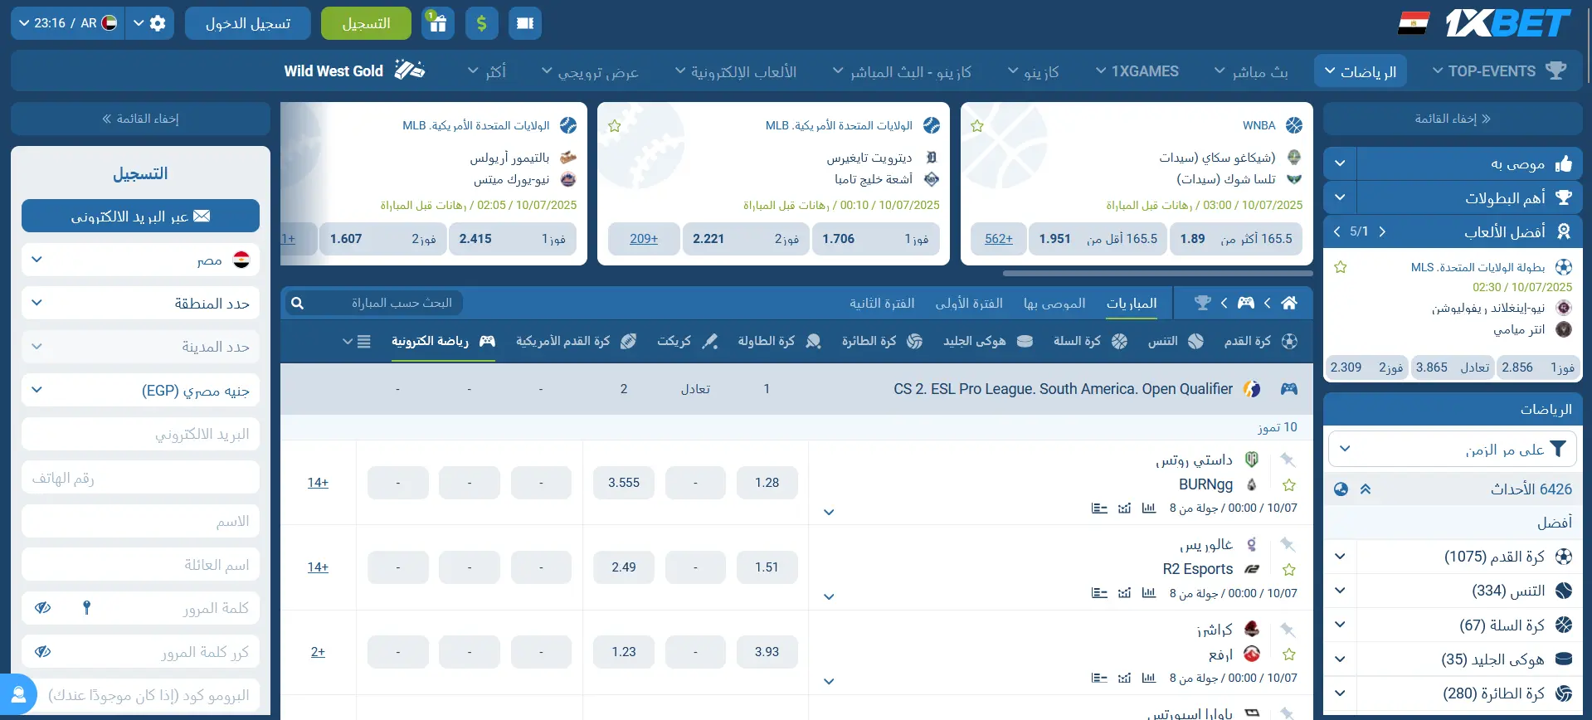Select the Egypt flag icon near logo
Screen dimensions: 1592x720
tap(1413, 23)
